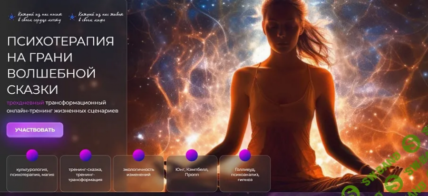Select the 'экологичность изменений' card text
The image size is (428, 196).
pyautogui.click(x=138, y=172)
